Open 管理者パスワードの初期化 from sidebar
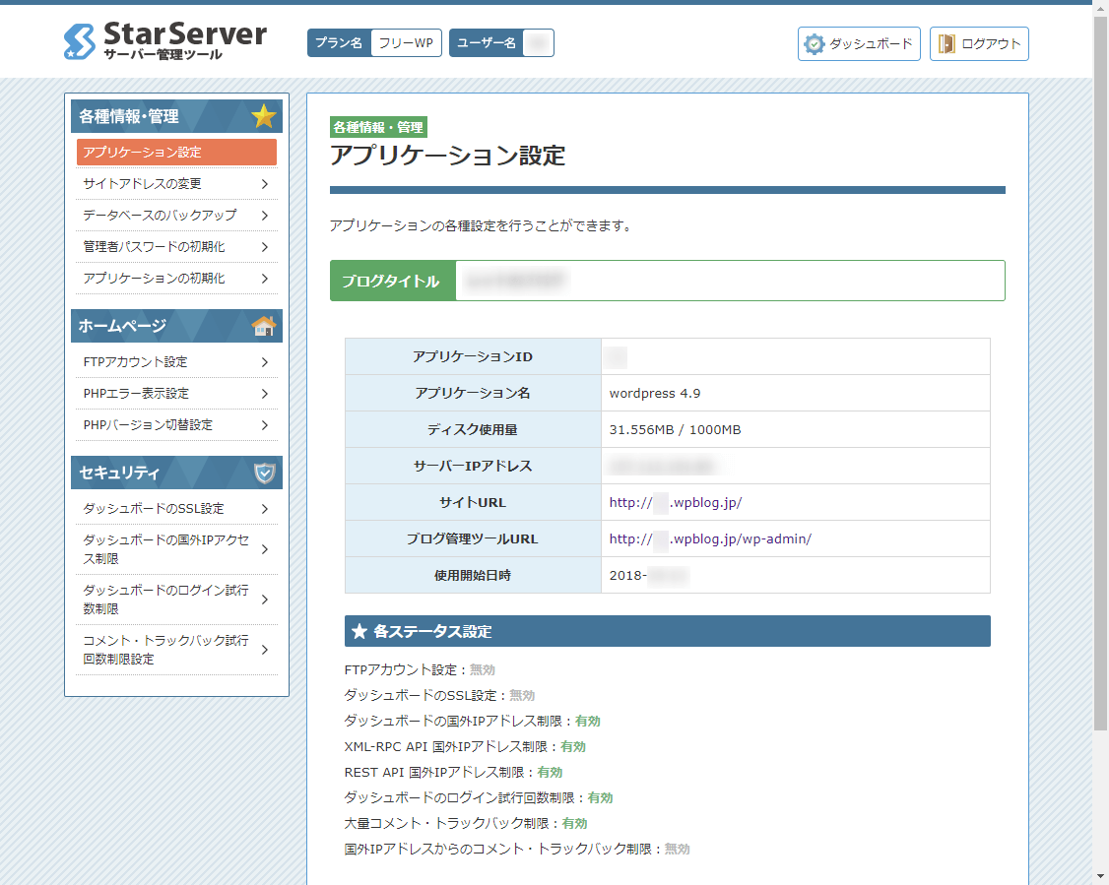1109x885 pixels. point(154,247)
